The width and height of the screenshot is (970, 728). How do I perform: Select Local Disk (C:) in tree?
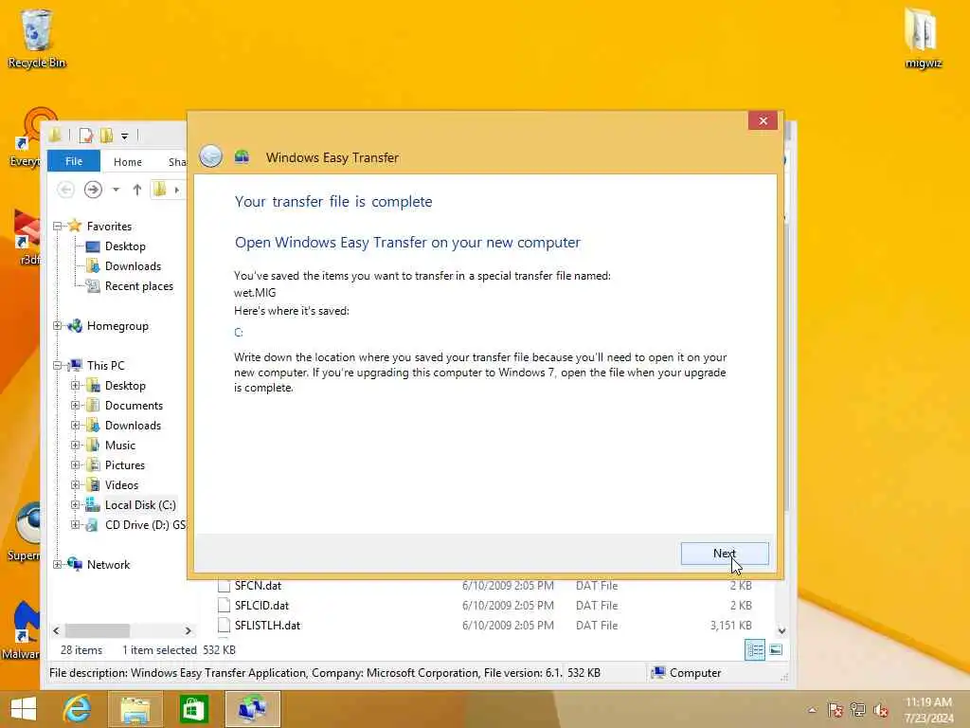point(140,505)
